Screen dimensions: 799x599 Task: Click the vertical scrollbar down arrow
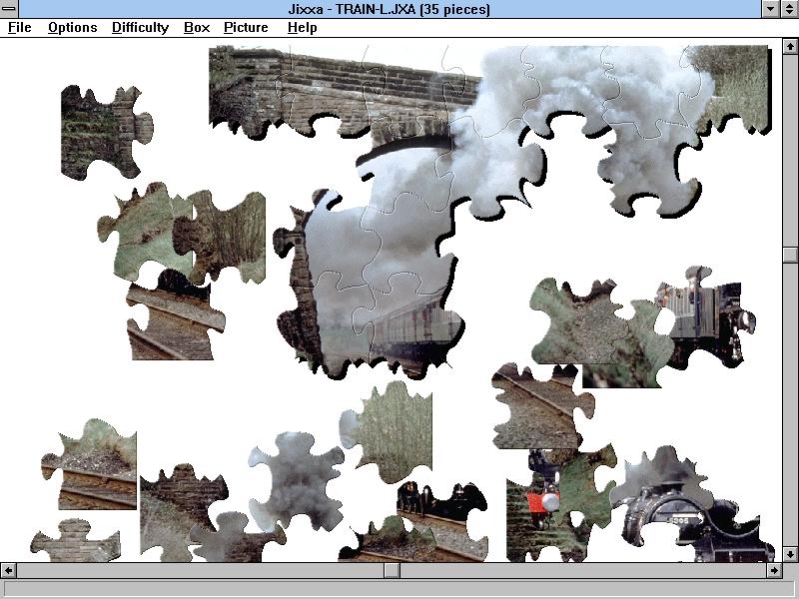tap(790, 554)
